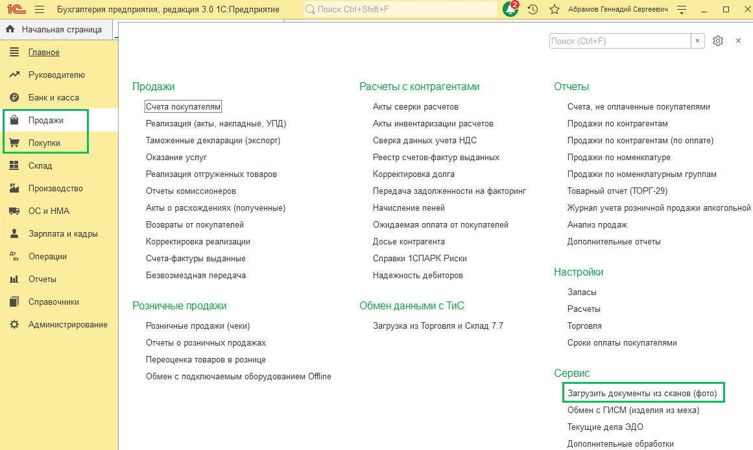Open Досье контрагента
The height and width of the screenshot is (450, 753).
409,242
